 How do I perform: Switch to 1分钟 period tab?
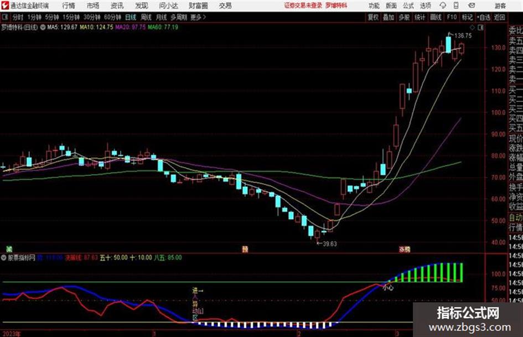pos(34,17)
